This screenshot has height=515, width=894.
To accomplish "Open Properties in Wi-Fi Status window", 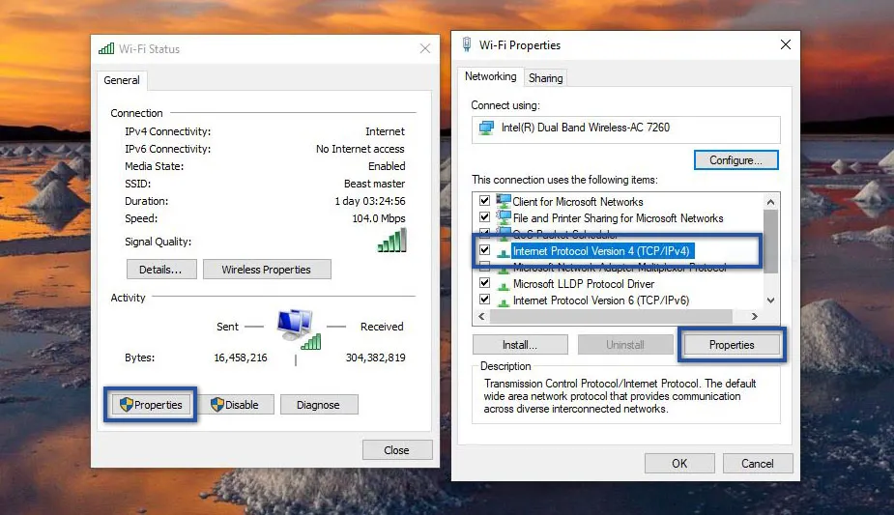I will (151, 405).
